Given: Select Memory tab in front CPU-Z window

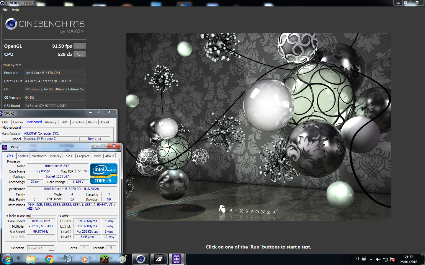Looking at the screenshot, I should [55, 156].
